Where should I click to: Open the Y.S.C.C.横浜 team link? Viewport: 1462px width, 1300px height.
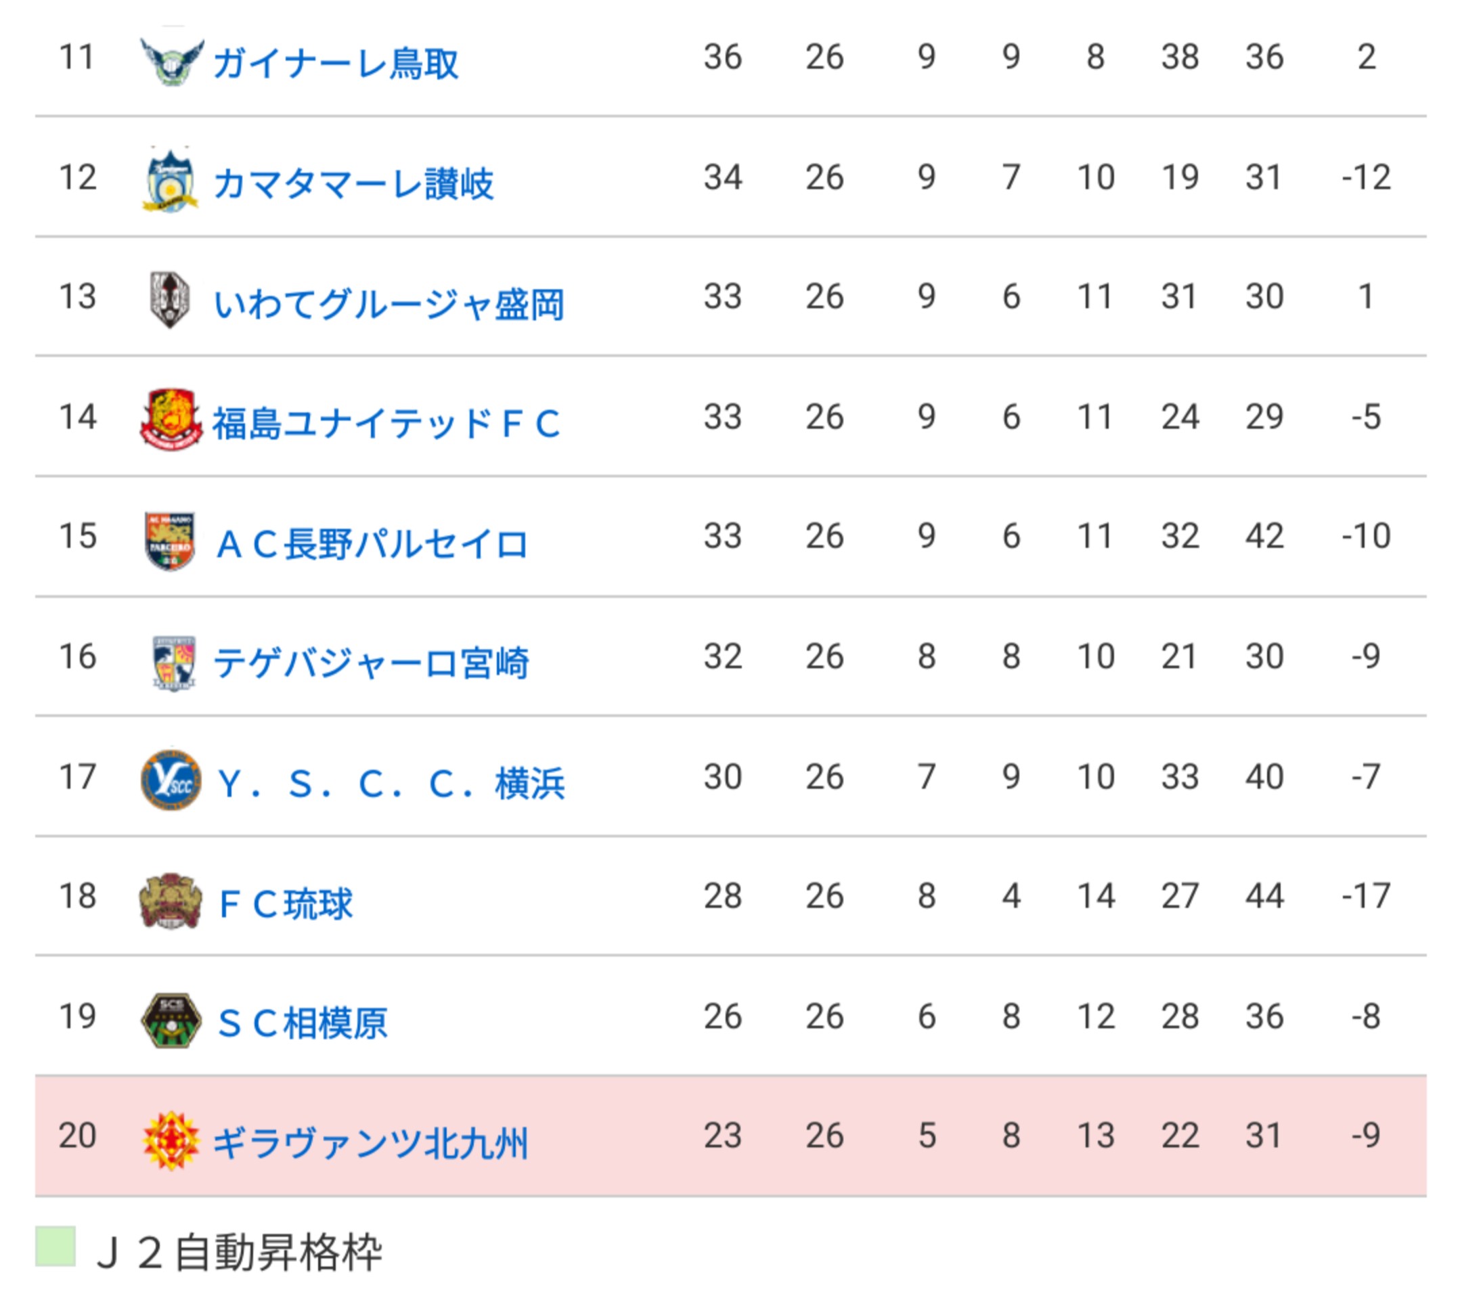(x=391, y=783)
